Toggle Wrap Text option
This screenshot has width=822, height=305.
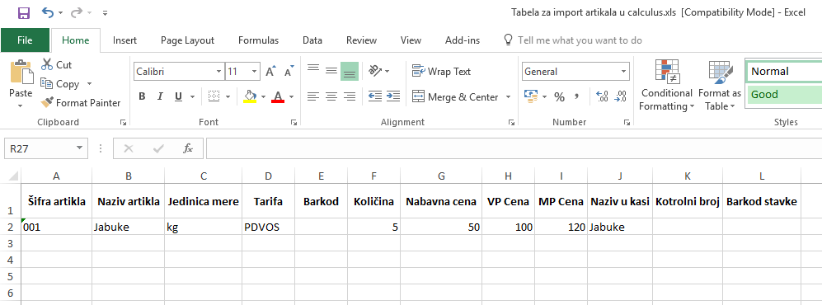(441, 71)
